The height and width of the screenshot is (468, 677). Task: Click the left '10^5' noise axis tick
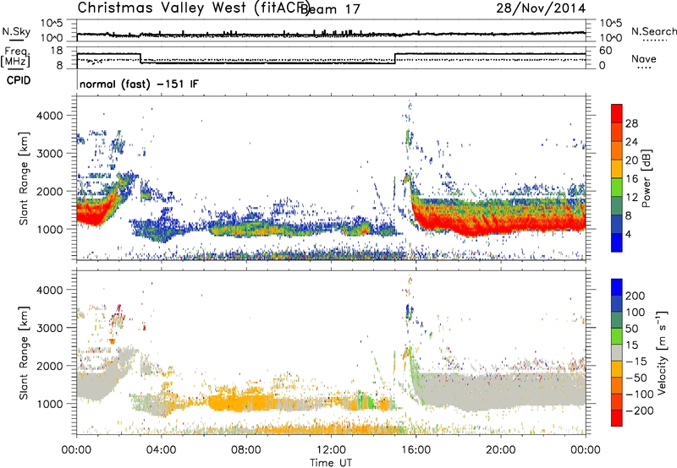point(52,23)
